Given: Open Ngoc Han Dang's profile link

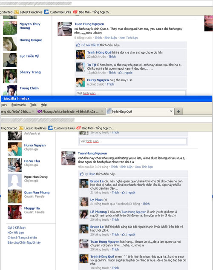Looking at the screenshot, I should [x=36, y=177].
